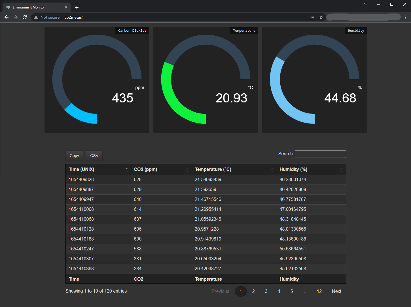Click the Carbon Dioxide gauge label

(132, 31)
